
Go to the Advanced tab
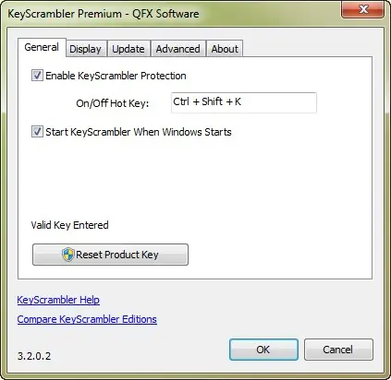[x=178, y=49]
